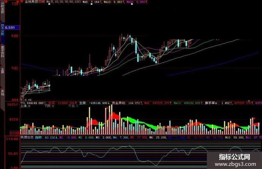Click the 上涨:0 counter

26,106
